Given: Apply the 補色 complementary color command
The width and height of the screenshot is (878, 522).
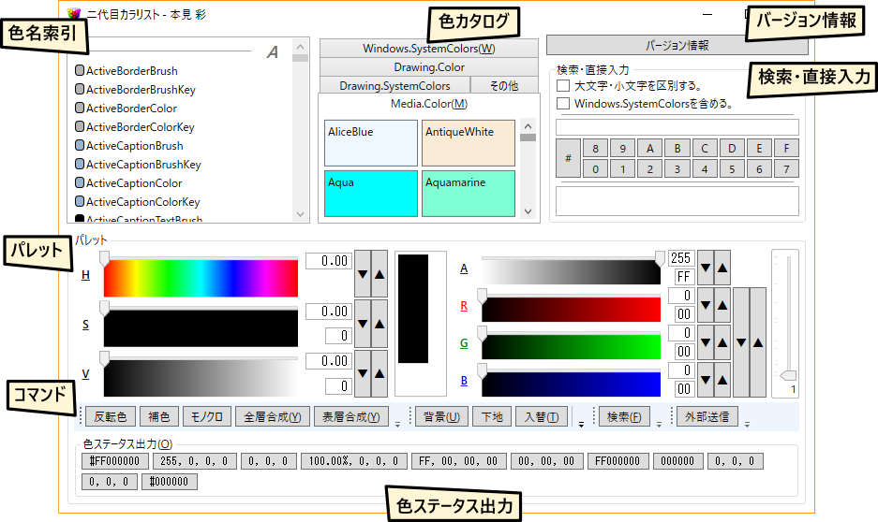Looking at the screenshot, I should click(x=159, y=417).
